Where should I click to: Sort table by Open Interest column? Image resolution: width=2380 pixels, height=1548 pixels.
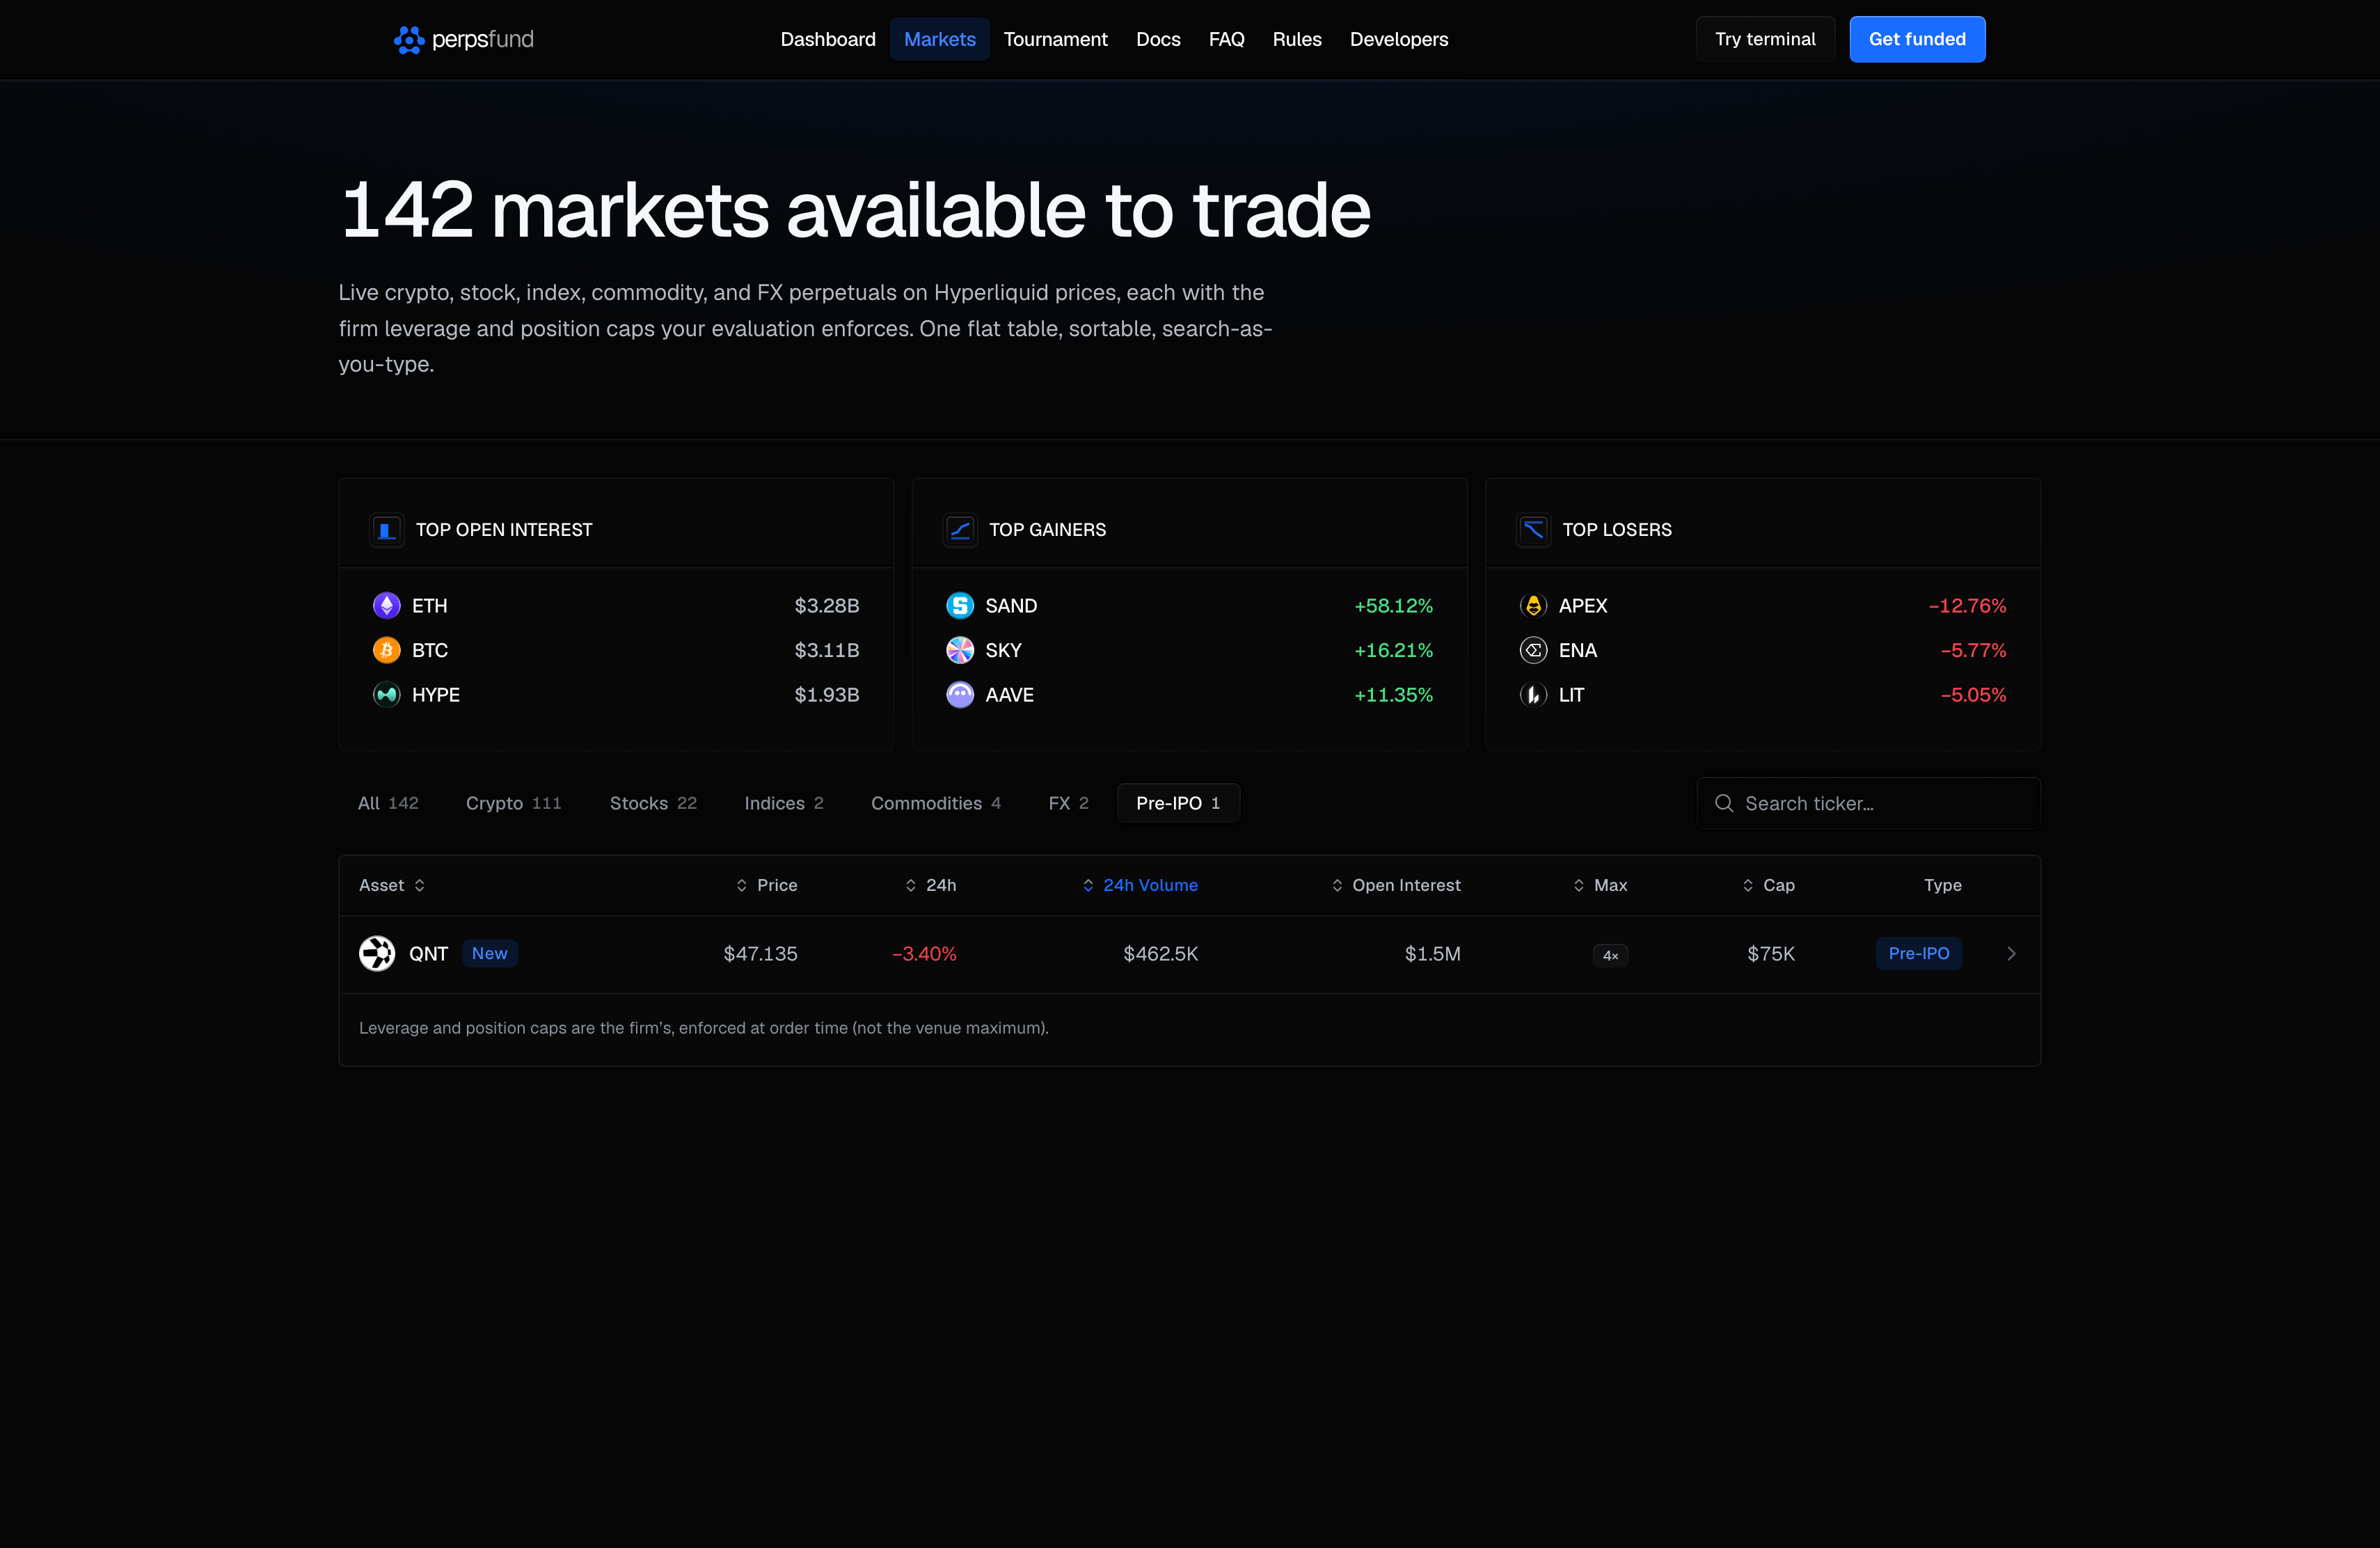[x=1396, y=885]
